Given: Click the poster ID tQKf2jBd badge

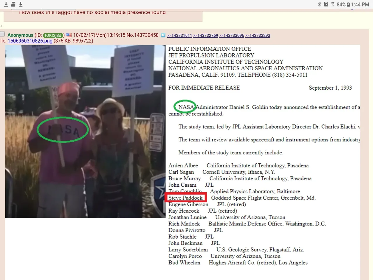Looking at the screenshot, I should tap(54, 35).
